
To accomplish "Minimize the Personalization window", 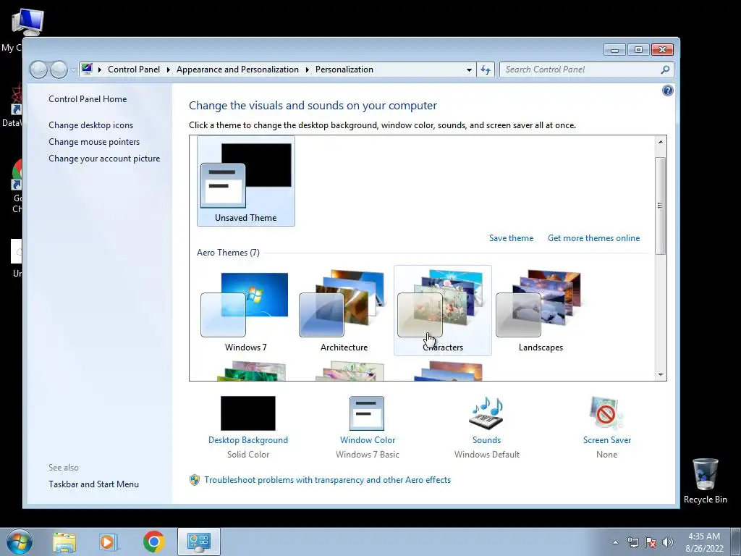I will click(615, 50).
